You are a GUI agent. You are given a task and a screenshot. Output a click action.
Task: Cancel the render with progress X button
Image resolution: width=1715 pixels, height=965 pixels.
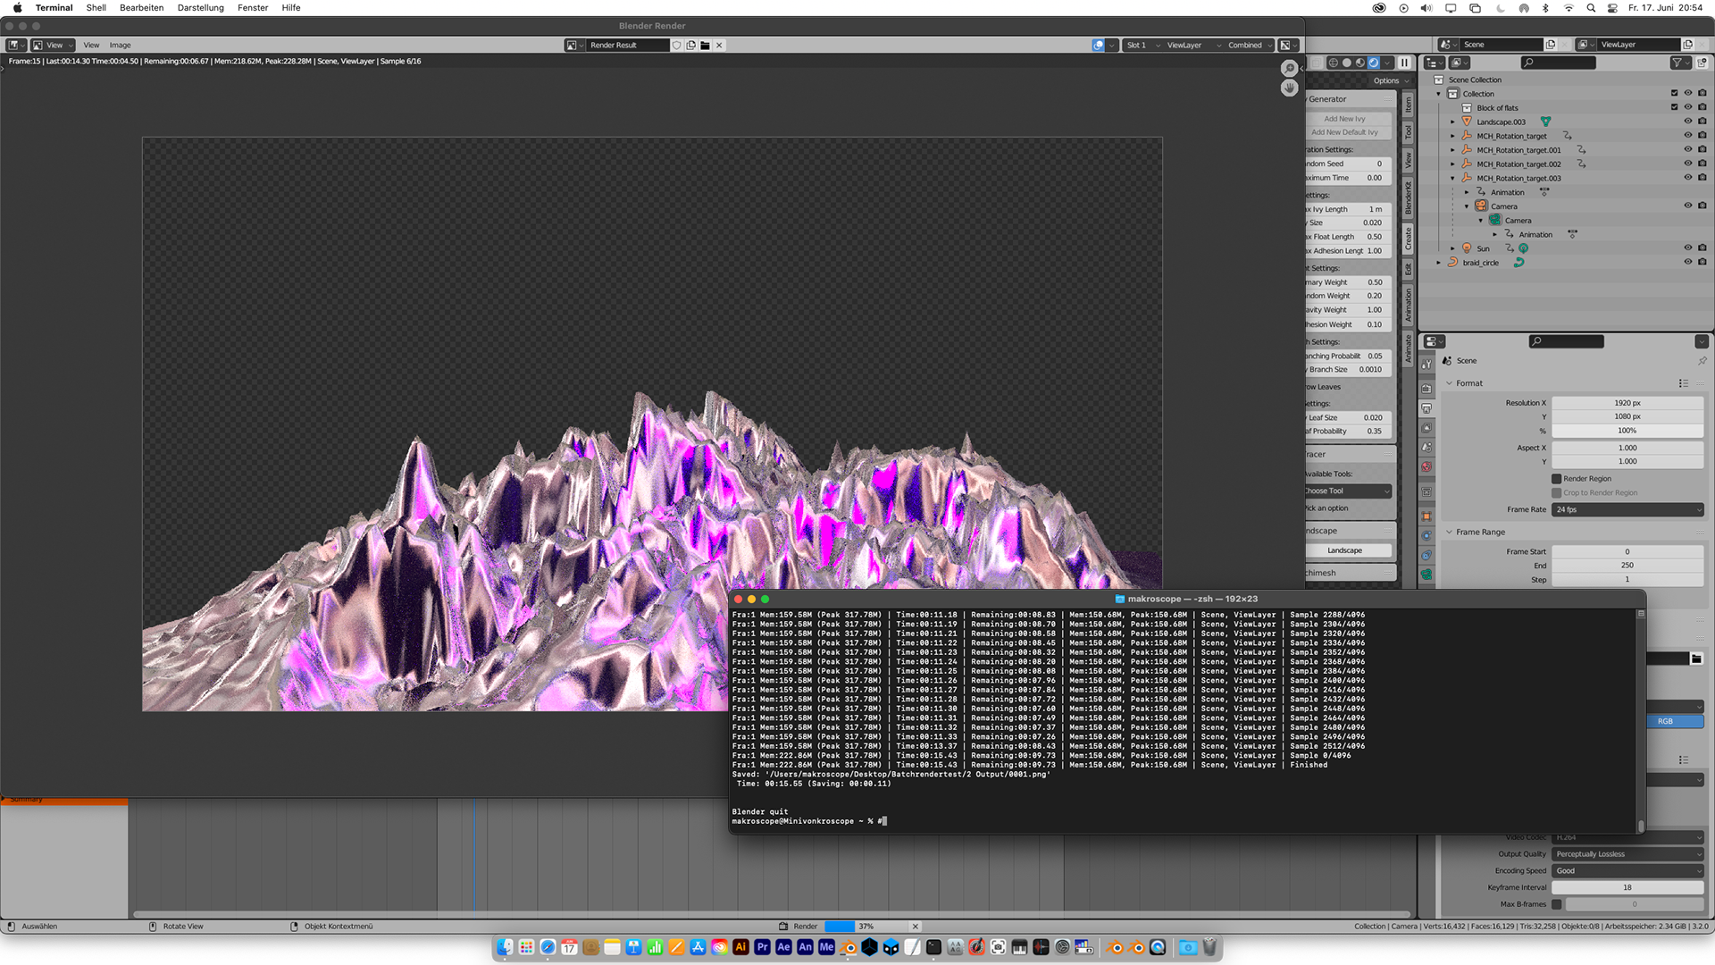915,927
